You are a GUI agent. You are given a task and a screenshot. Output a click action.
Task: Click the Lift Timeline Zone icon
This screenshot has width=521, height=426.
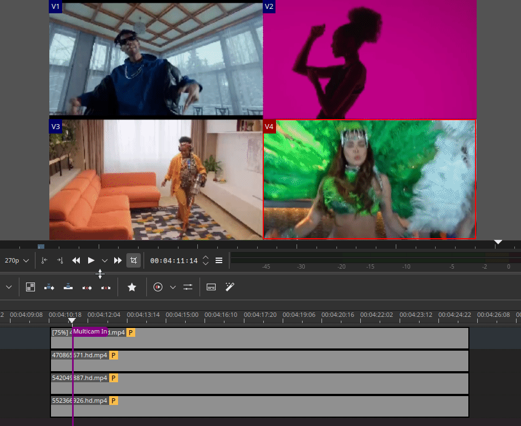pyautogui.click(x=106, y=288)
